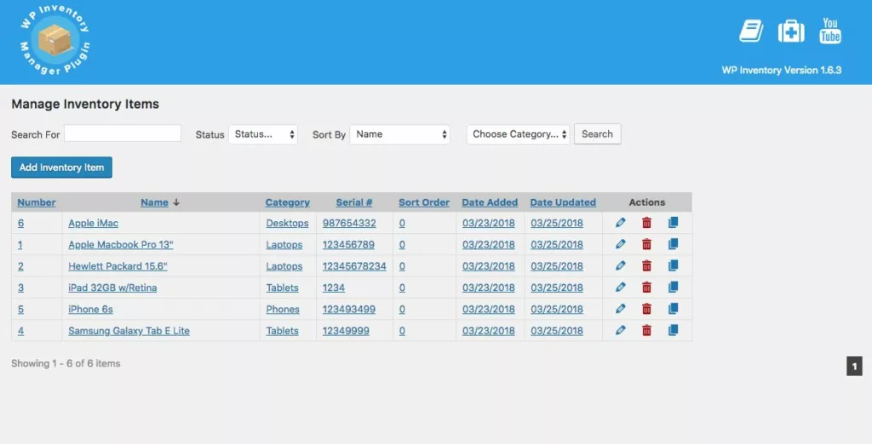Image resolution: width=872 pixels, height=444 pixels.
Task: Edit the Apple iMac item
Action: pos(621,223)
